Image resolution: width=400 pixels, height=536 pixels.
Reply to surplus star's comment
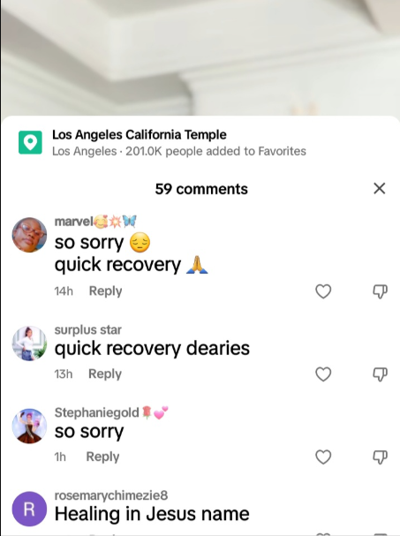105,374
